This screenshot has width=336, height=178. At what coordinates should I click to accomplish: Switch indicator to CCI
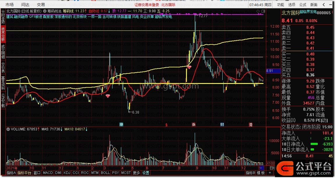(76, 173)
